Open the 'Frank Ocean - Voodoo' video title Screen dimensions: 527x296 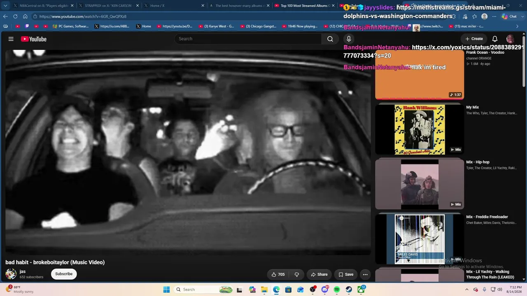tap(485, 53)
